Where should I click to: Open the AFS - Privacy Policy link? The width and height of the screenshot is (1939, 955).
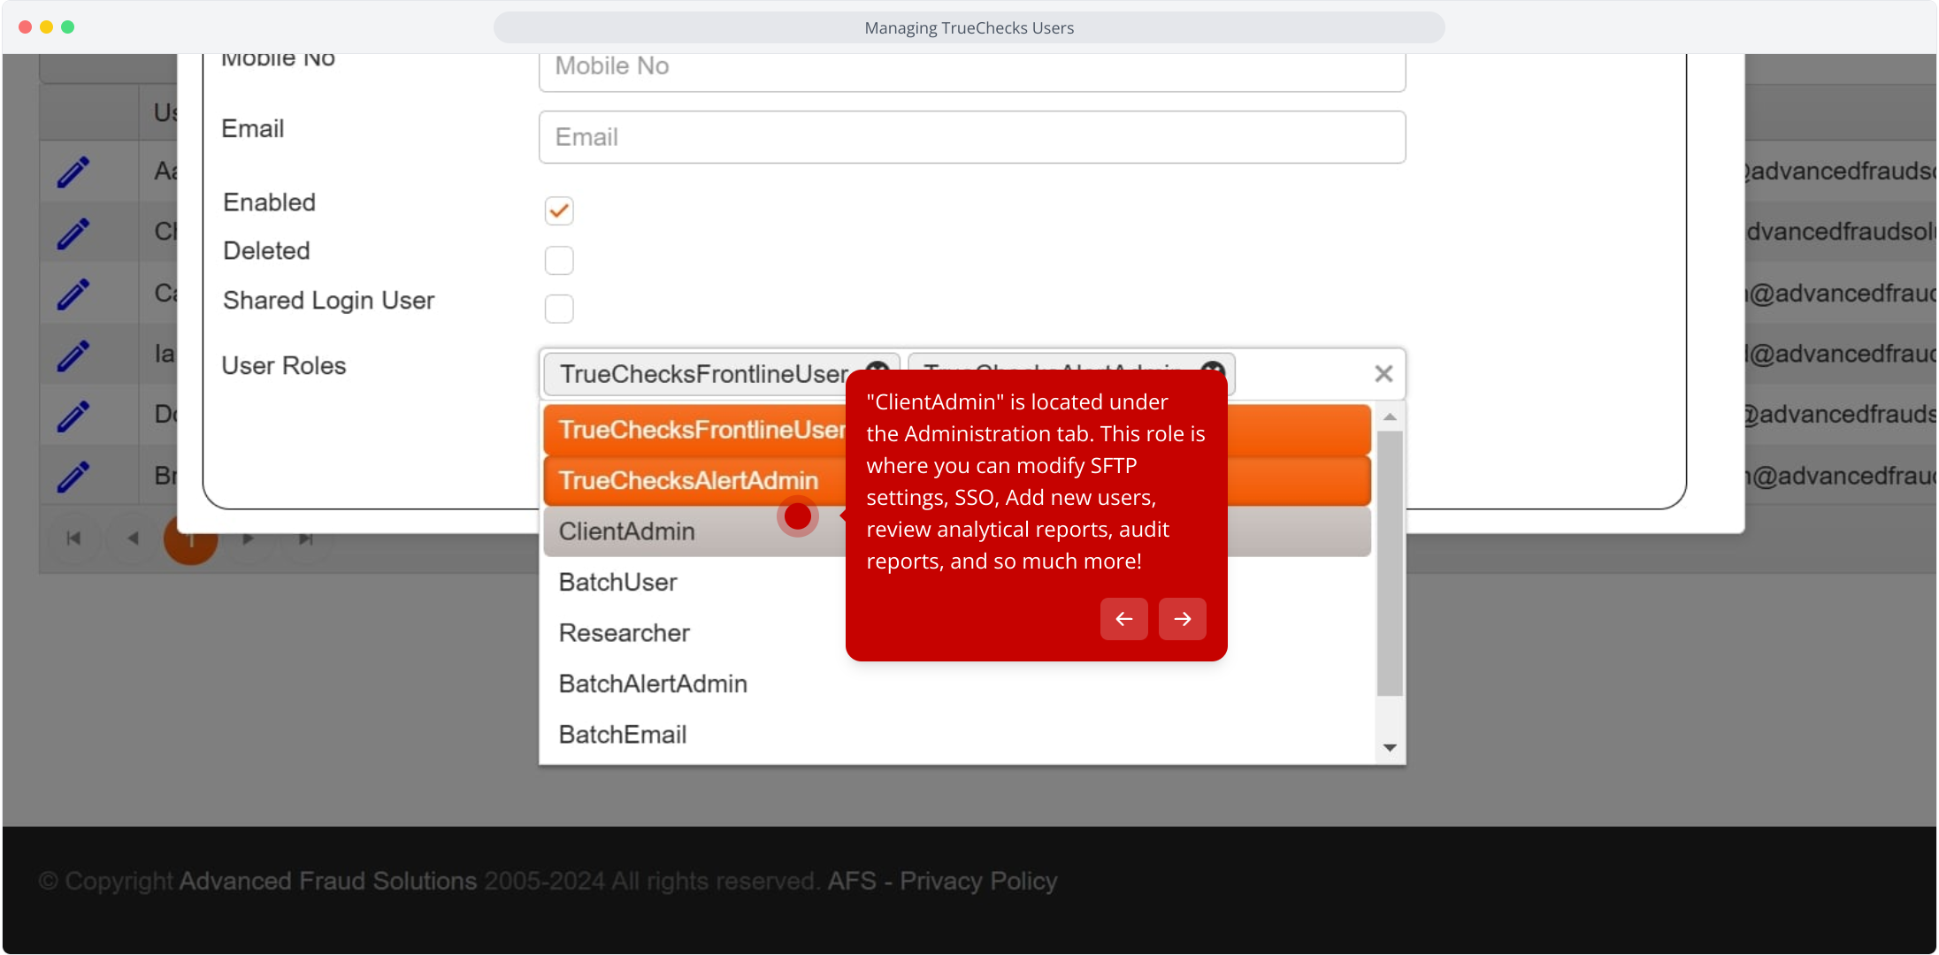[942, 881]
